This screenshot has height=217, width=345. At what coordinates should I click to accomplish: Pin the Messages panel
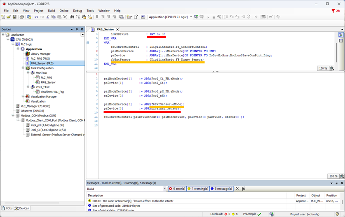[x=336, y=183]
